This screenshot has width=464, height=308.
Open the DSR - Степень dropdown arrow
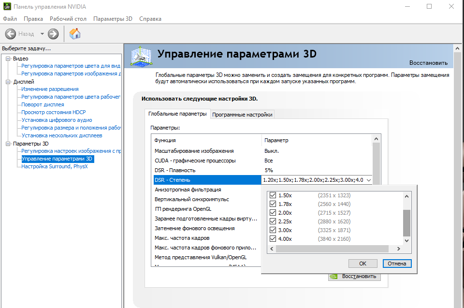tap(369, 180)
